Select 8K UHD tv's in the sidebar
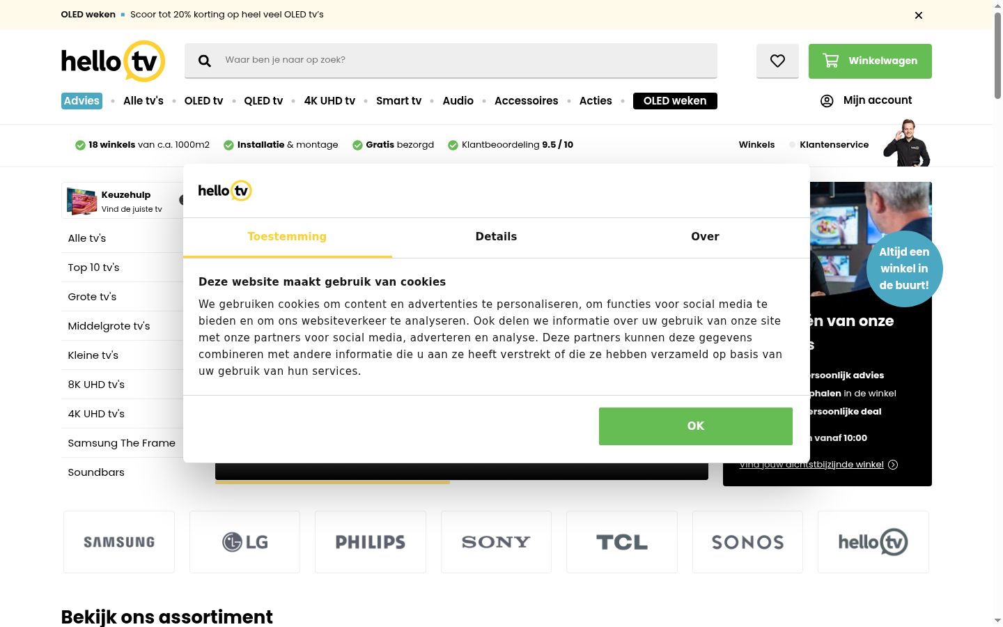 [96, 385]
